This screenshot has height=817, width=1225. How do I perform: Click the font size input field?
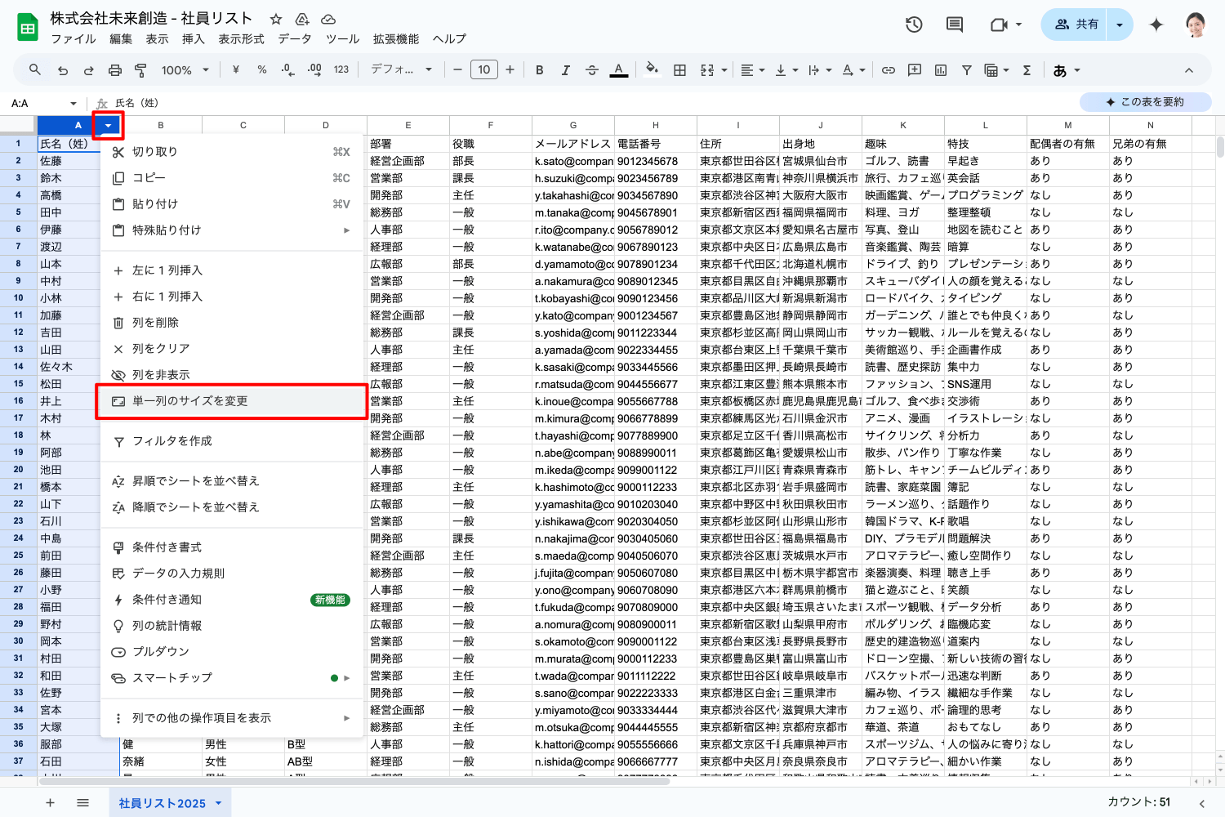click(x=483, y=70)
